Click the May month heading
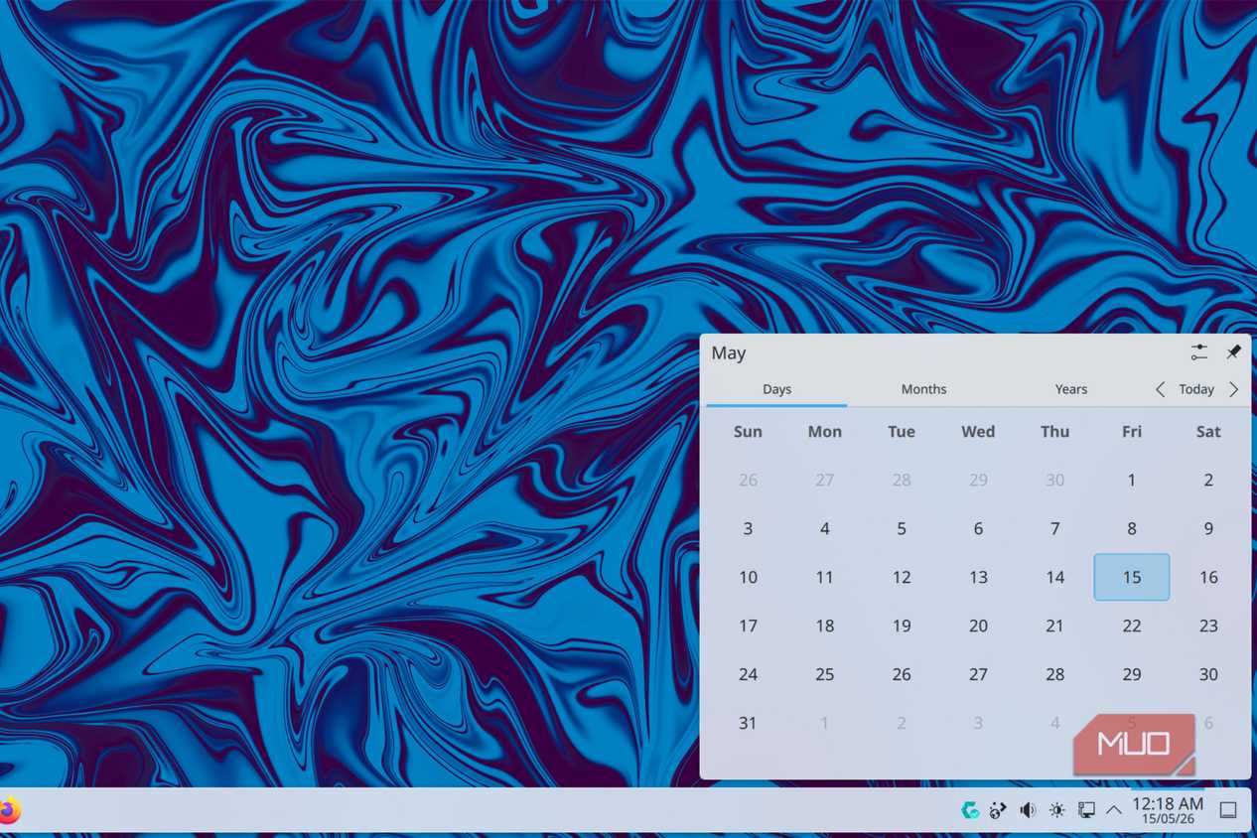The width and height of the screenshot is (1257, 838). pyautogui.click(x=729, y=352)
